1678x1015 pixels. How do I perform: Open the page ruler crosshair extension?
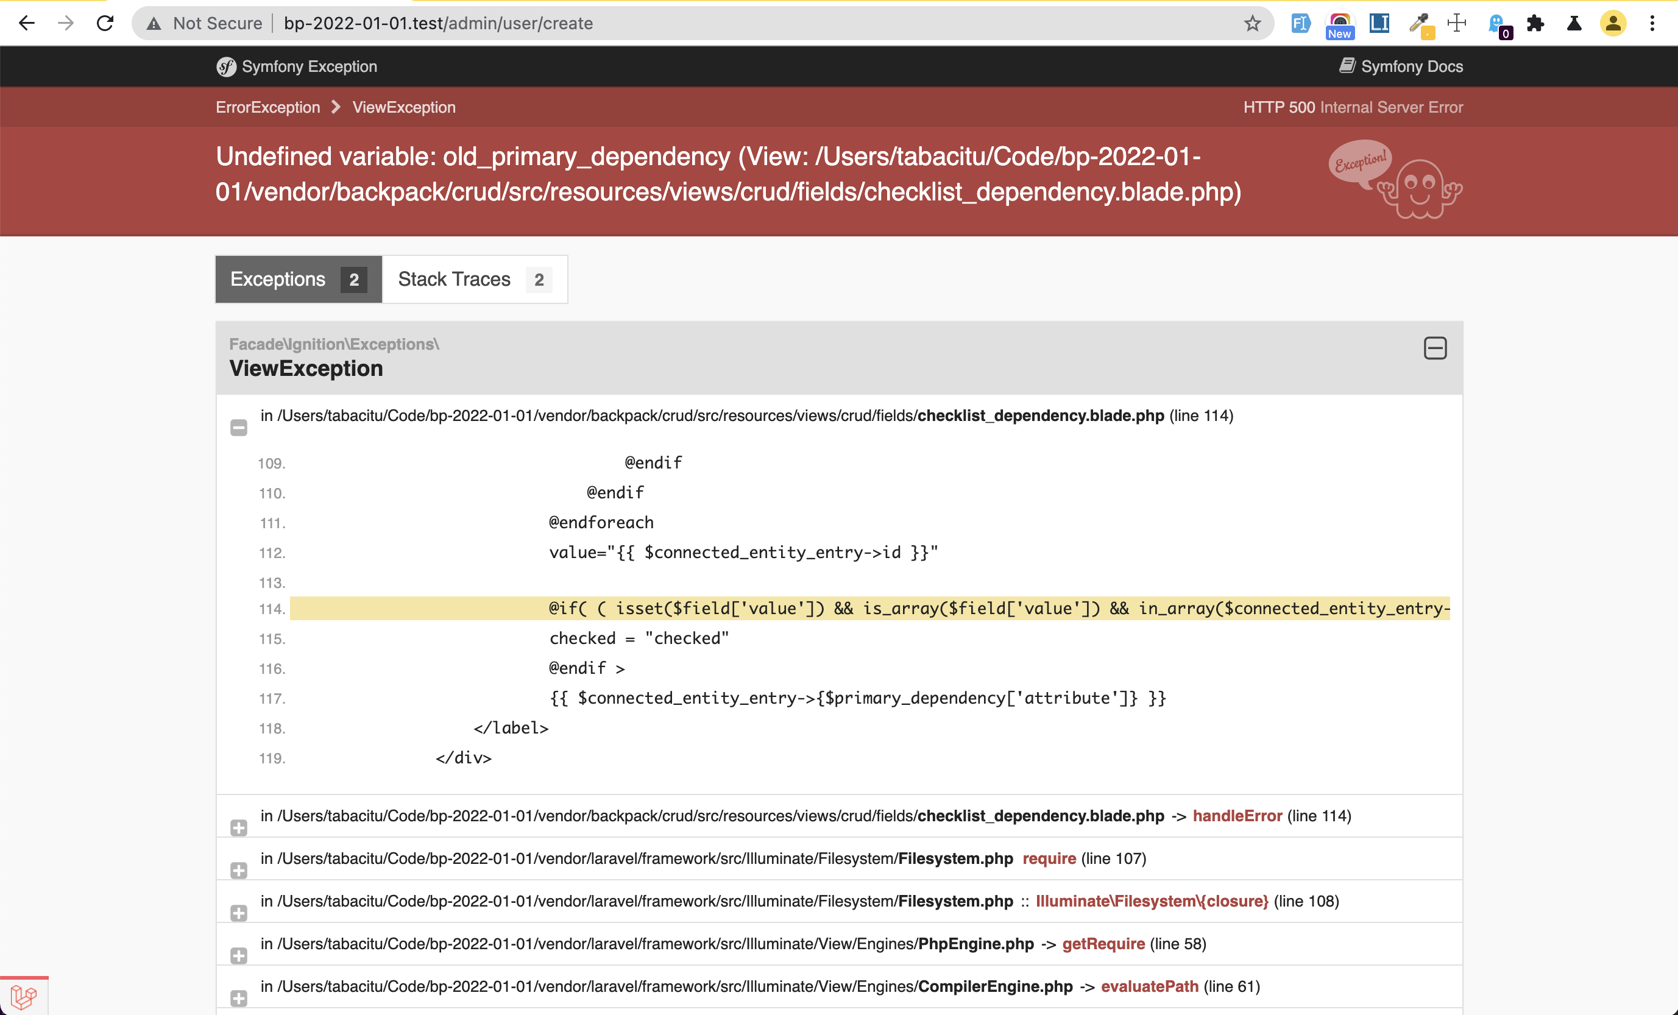tap(1457, 23)
